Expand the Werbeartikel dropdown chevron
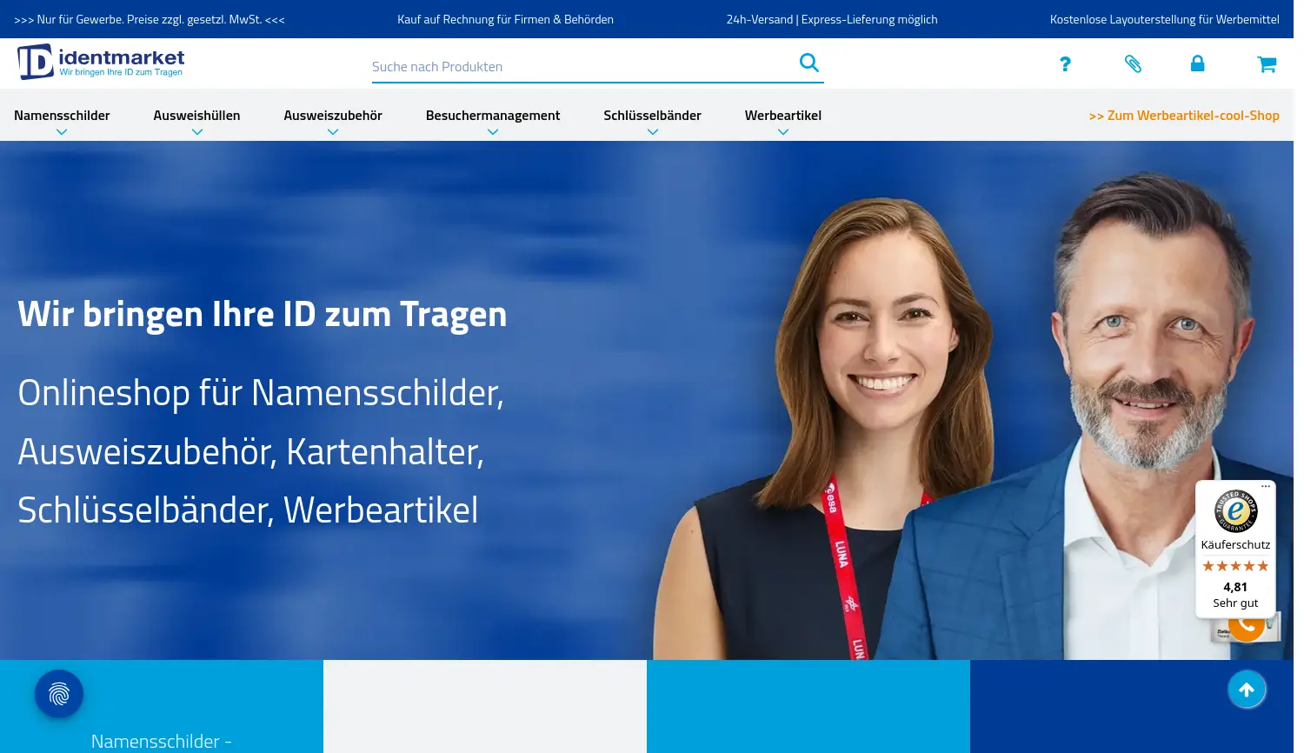 point(782,131)
